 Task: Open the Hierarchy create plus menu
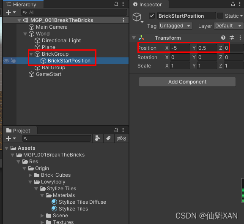coord(11,12)
